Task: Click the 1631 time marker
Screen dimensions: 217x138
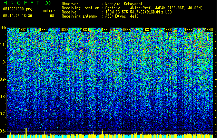Action: pyautogui.click(x=23, y=30)
